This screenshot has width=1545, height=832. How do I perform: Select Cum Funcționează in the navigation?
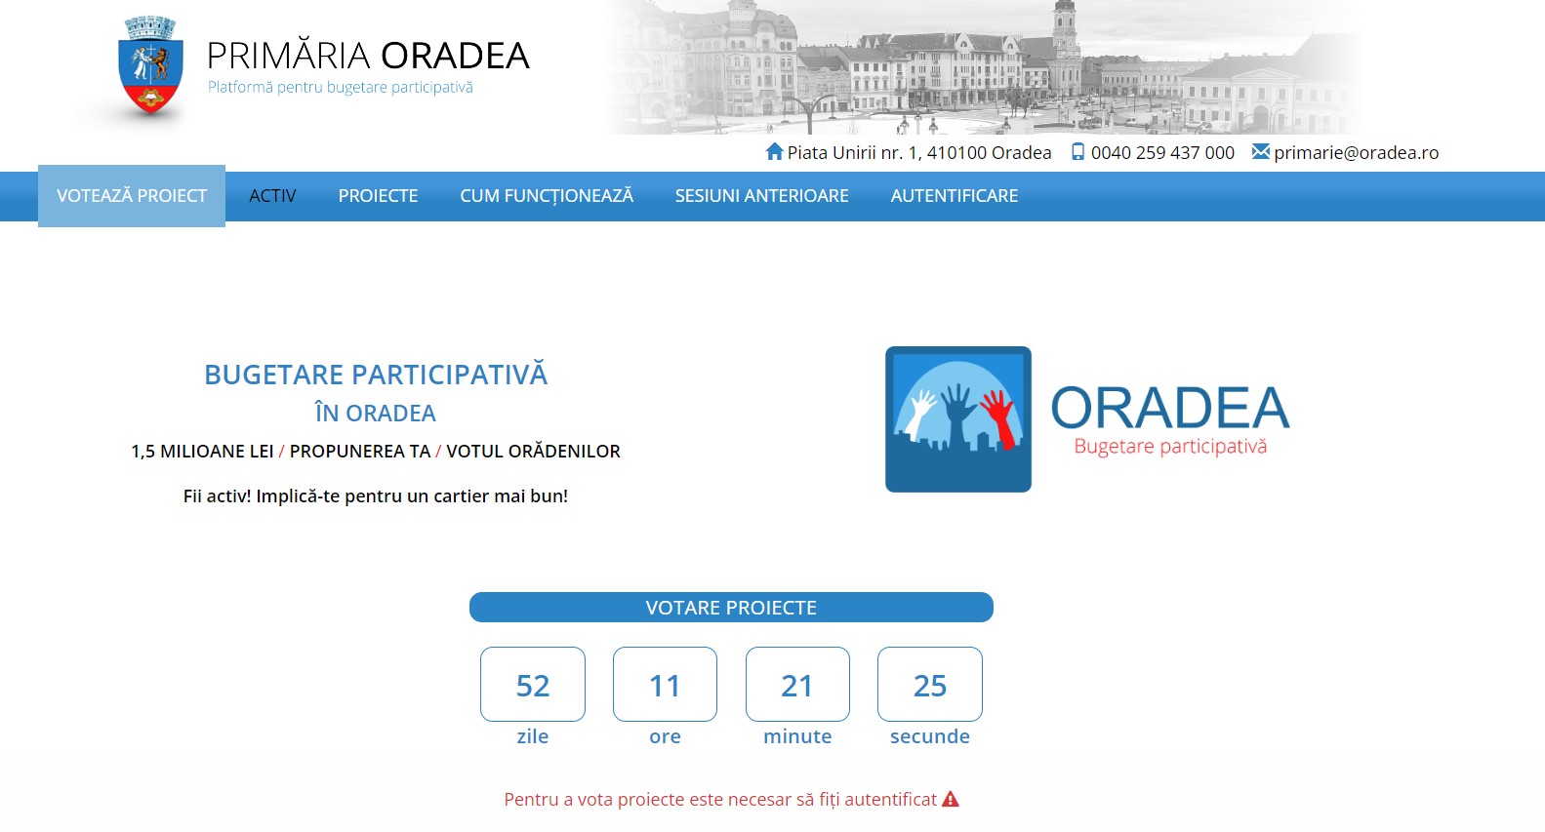point(547,196)
